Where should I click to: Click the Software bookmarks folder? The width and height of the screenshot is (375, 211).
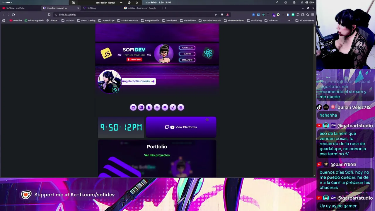coord(271,21)
